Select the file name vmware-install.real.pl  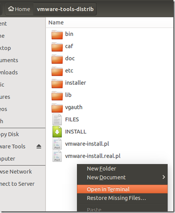coord(93,156)
